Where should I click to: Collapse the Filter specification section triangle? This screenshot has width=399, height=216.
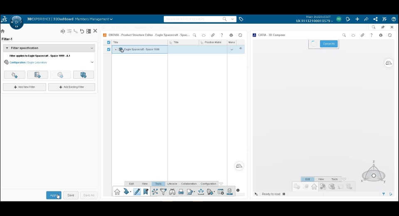pos(7,48)
